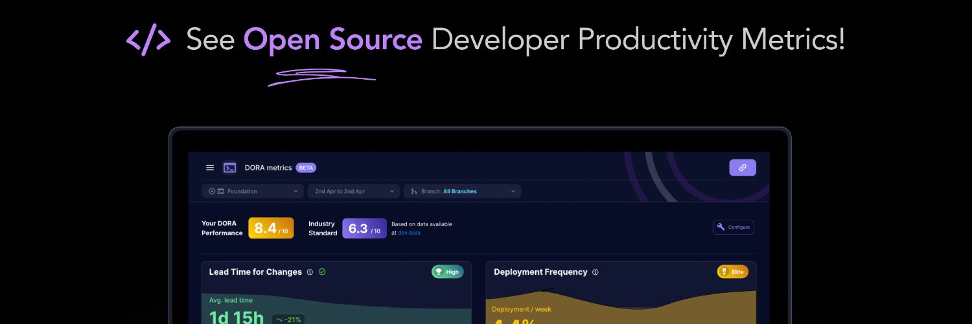This screenshot has width=972, height=324.
Task: Click the BETA badge
Action: (x=306, y=168)
